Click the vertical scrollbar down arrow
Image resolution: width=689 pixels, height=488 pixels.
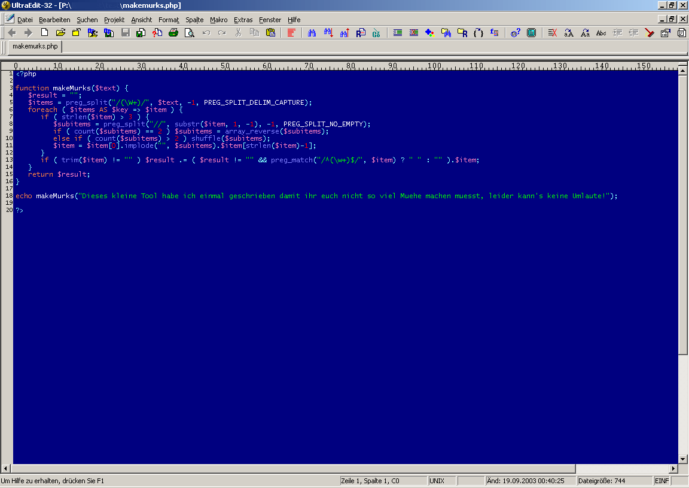pyautogui.click(x=683, y=459)
